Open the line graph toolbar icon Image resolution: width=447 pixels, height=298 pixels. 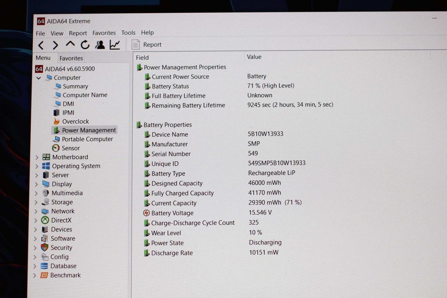click(115, 45)
